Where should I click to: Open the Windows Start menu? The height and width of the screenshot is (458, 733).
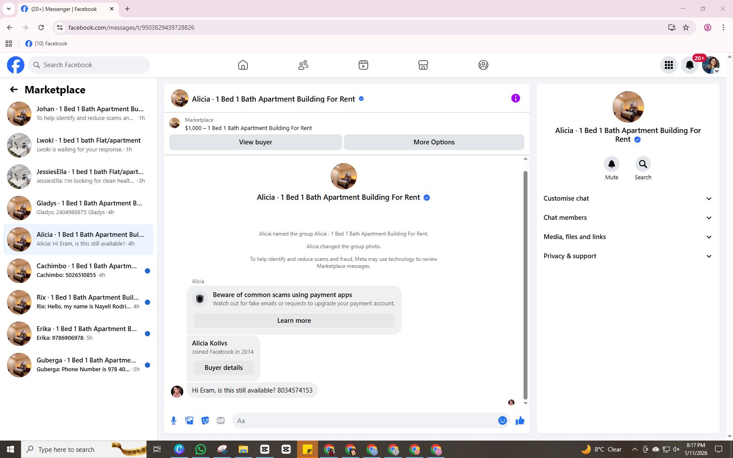[10, 449]
